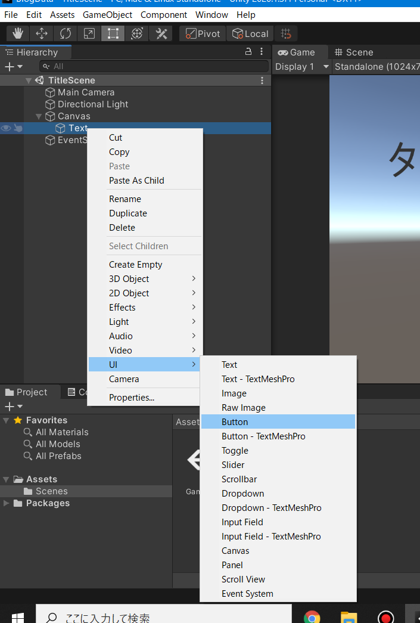Viewport: 420px width, 623px height.
Task: Select All Materials saved search
Action: [x=56, y=432]
